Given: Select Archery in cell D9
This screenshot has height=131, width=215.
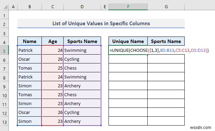Looking at the screenshot, I should tap(82, 86).
